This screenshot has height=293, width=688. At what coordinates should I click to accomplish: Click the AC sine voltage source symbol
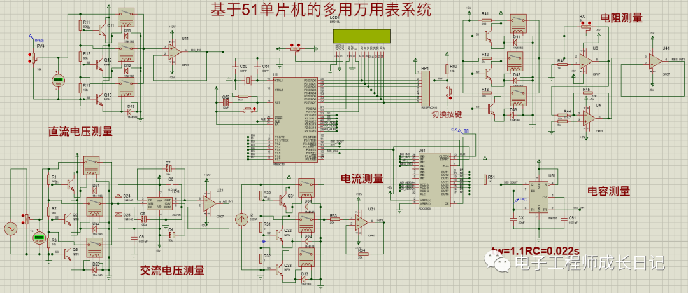pyautogui.click(x=8, y=228)
